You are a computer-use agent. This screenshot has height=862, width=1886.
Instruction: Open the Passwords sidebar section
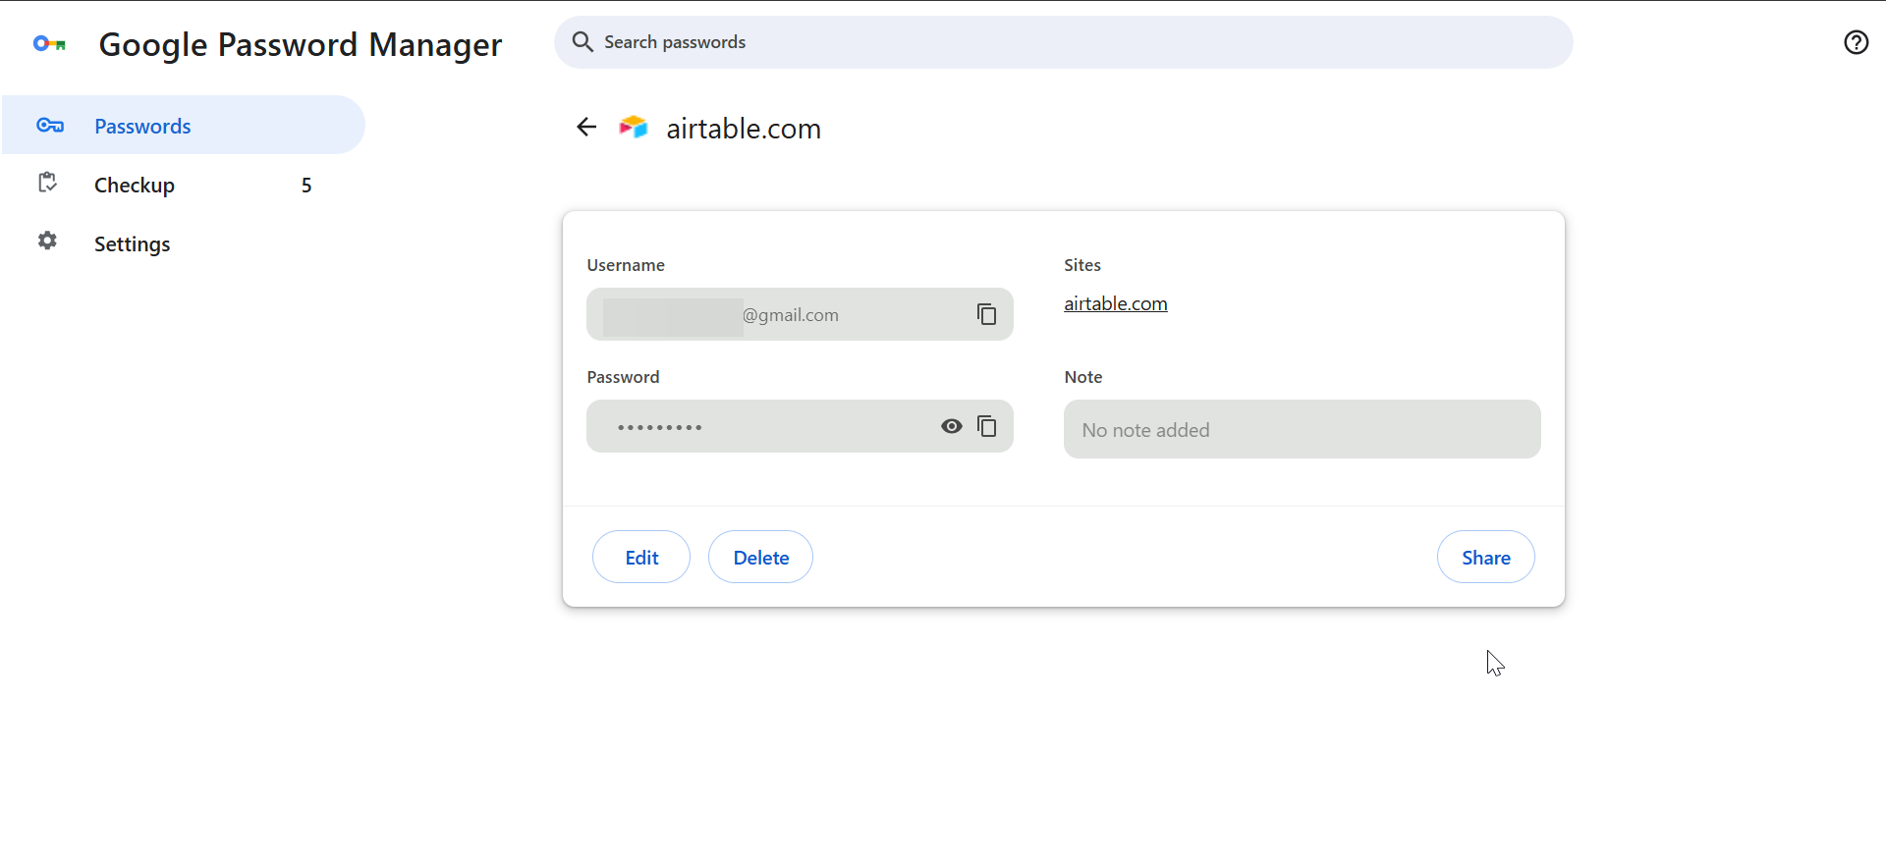142,126
